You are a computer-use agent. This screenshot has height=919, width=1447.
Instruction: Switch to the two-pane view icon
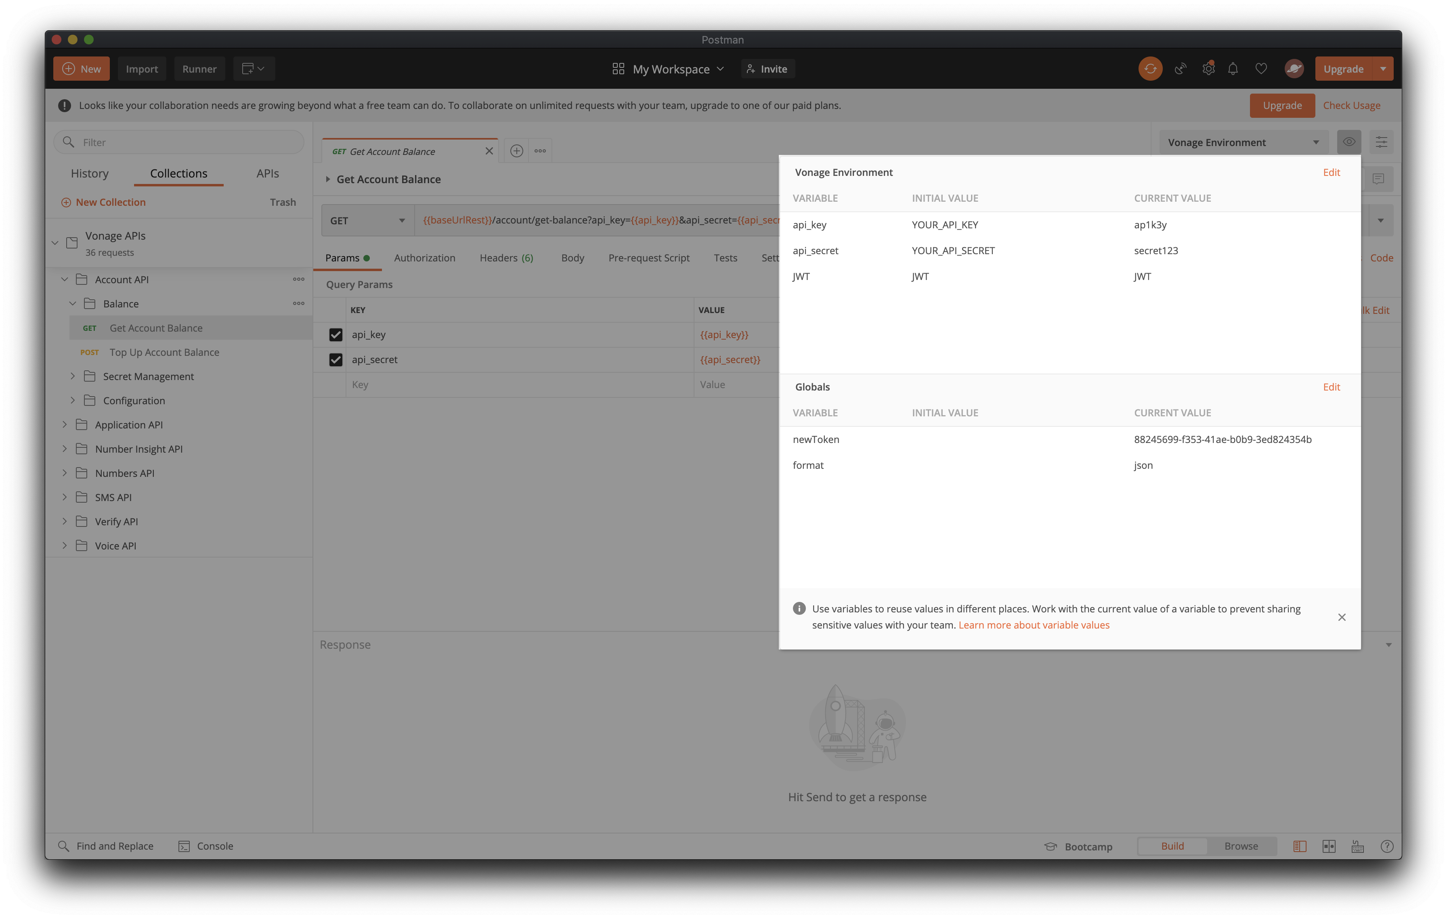(x=1329, y=846)
